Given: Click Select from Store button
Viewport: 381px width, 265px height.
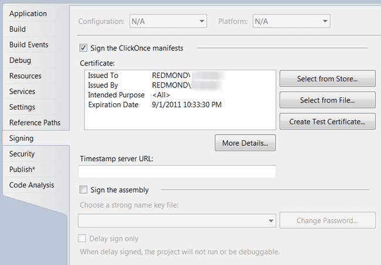Looking at the screenshot, I should coord(327,79).
